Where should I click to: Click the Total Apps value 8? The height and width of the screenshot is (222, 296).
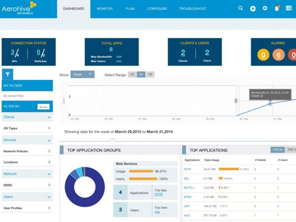tap(111, 49)
